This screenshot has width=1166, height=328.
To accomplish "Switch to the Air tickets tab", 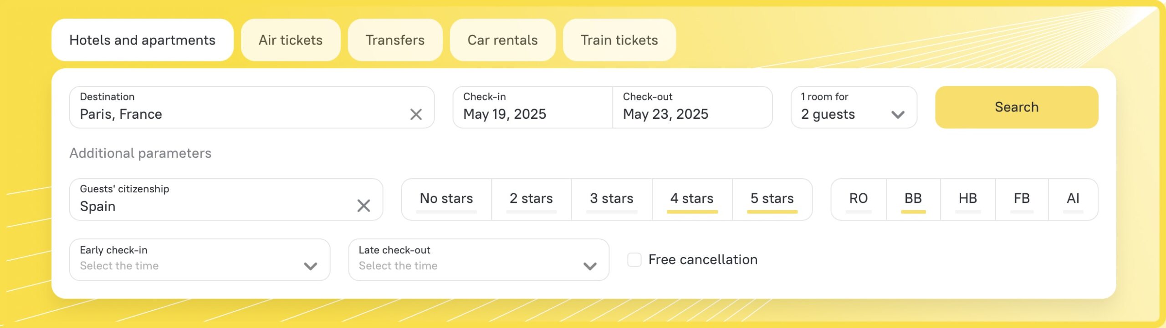I will (x=291, y=40).
